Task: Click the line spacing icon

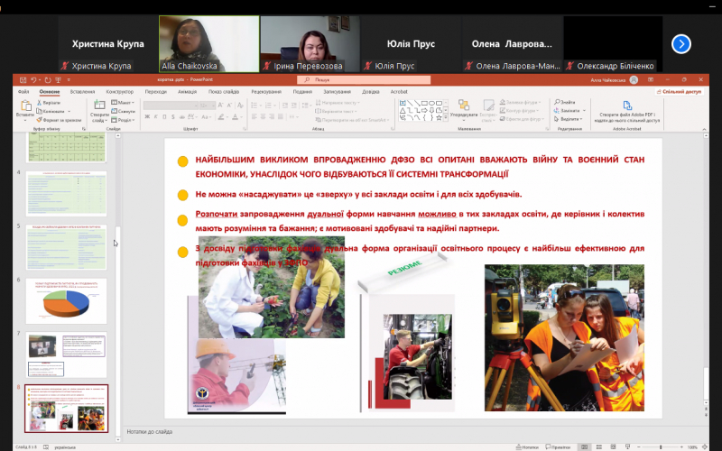Action: coord(305,106)
